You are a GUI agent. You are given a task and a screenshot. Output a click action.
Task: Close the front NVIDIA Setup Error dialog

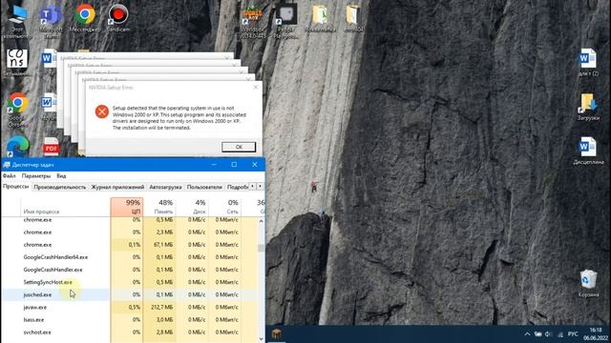tap(256, 88)
